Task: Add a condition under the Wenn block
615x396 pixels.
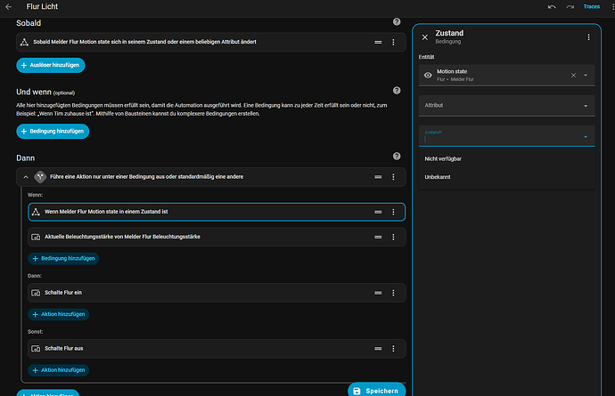Action: (63, 259)
